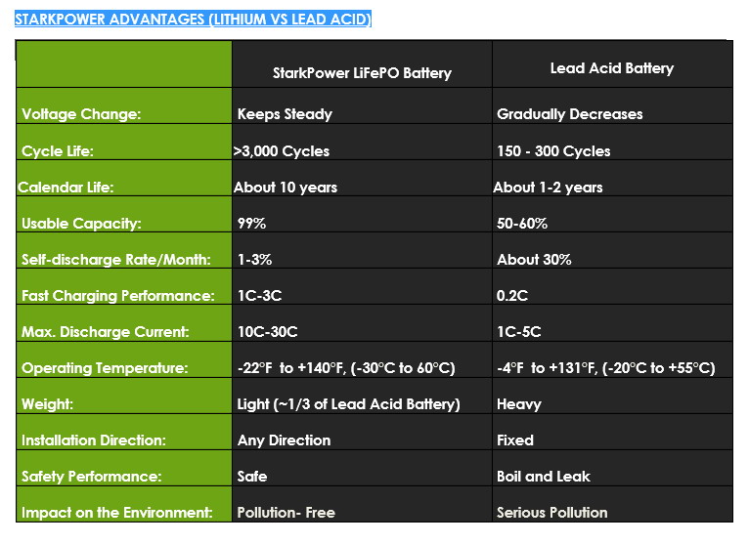Click the Keeps Steady cell
Viewport: 749px width, 544px height.
tap(285, 114)
